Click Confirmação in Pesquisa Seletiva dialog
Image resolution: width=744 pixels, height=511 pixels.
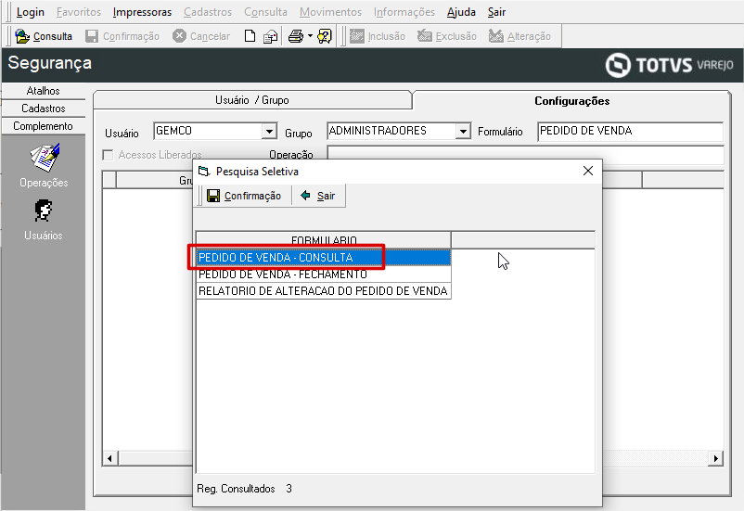coord(244,196)
